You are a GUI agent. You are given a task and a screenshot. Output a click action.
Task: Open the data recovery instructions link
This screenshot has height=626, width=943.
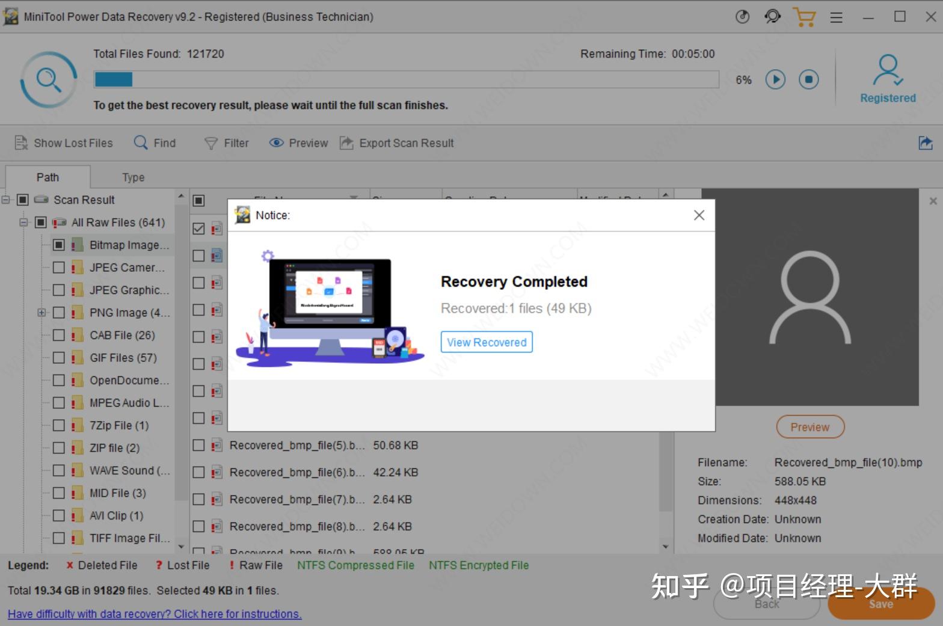[x=155, y=614]
